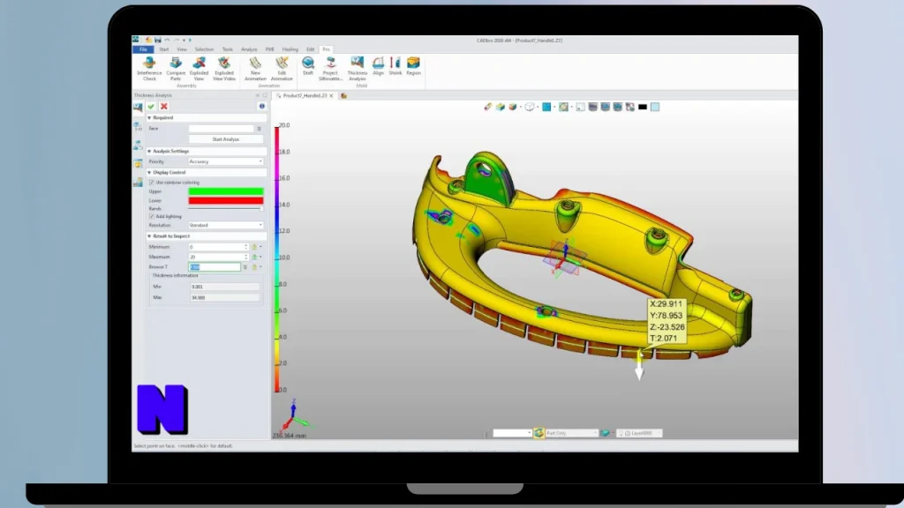Screen dimensions: 904x508
Task: Open the Project Silhouette tool
Action: point(330,69)
